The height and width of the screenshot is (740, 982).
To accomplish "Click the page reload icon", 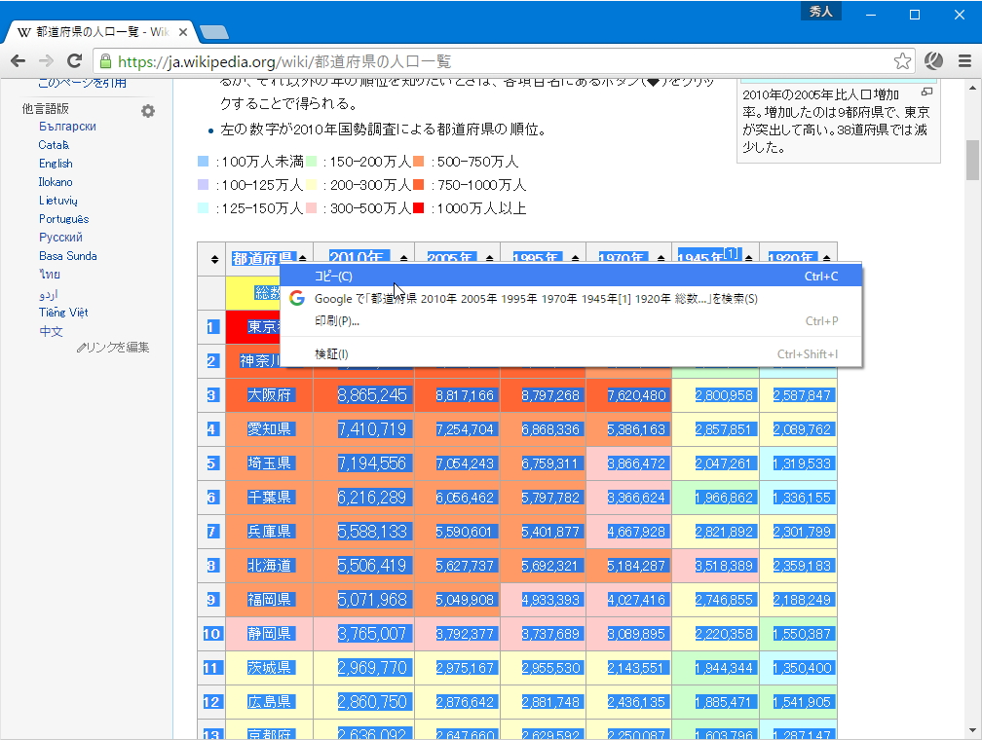I will pos(77,60).
